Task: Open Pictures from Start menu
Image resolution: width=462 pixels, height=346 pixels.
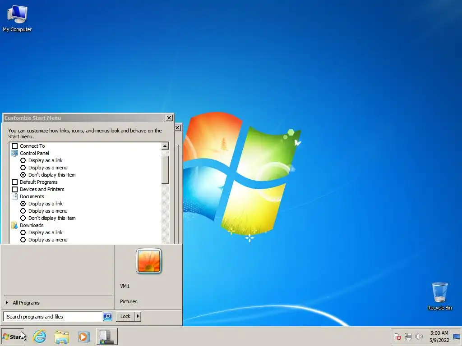Action: tap(129, 301)
